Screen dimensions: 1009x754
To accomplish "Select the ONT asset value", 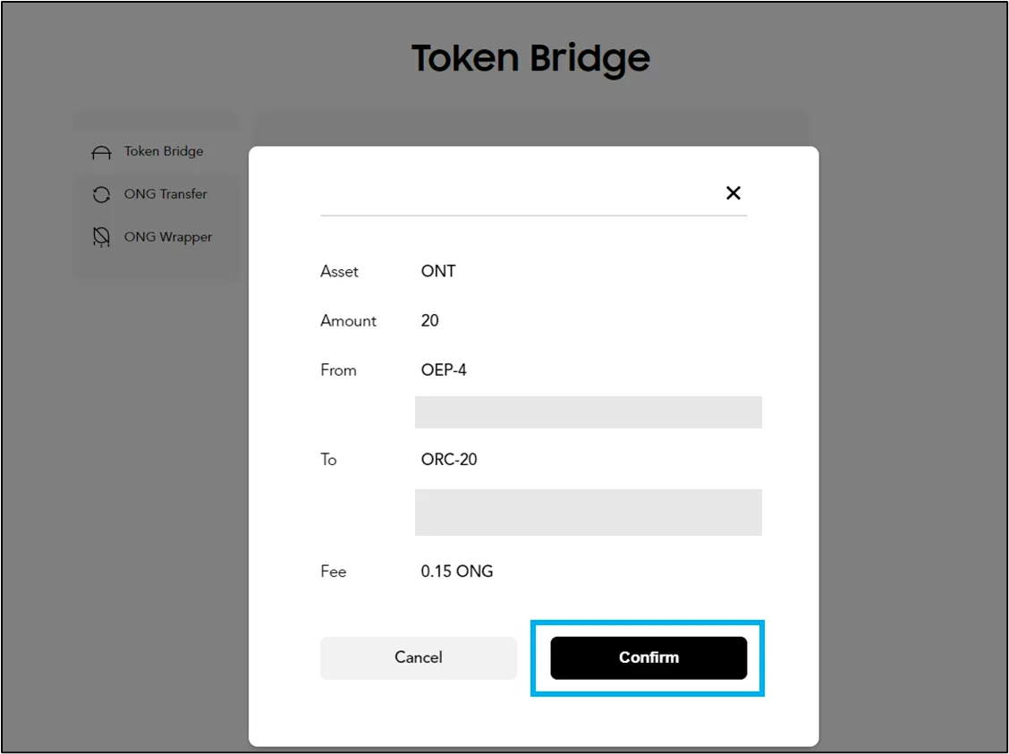I will tap(437, 271).
